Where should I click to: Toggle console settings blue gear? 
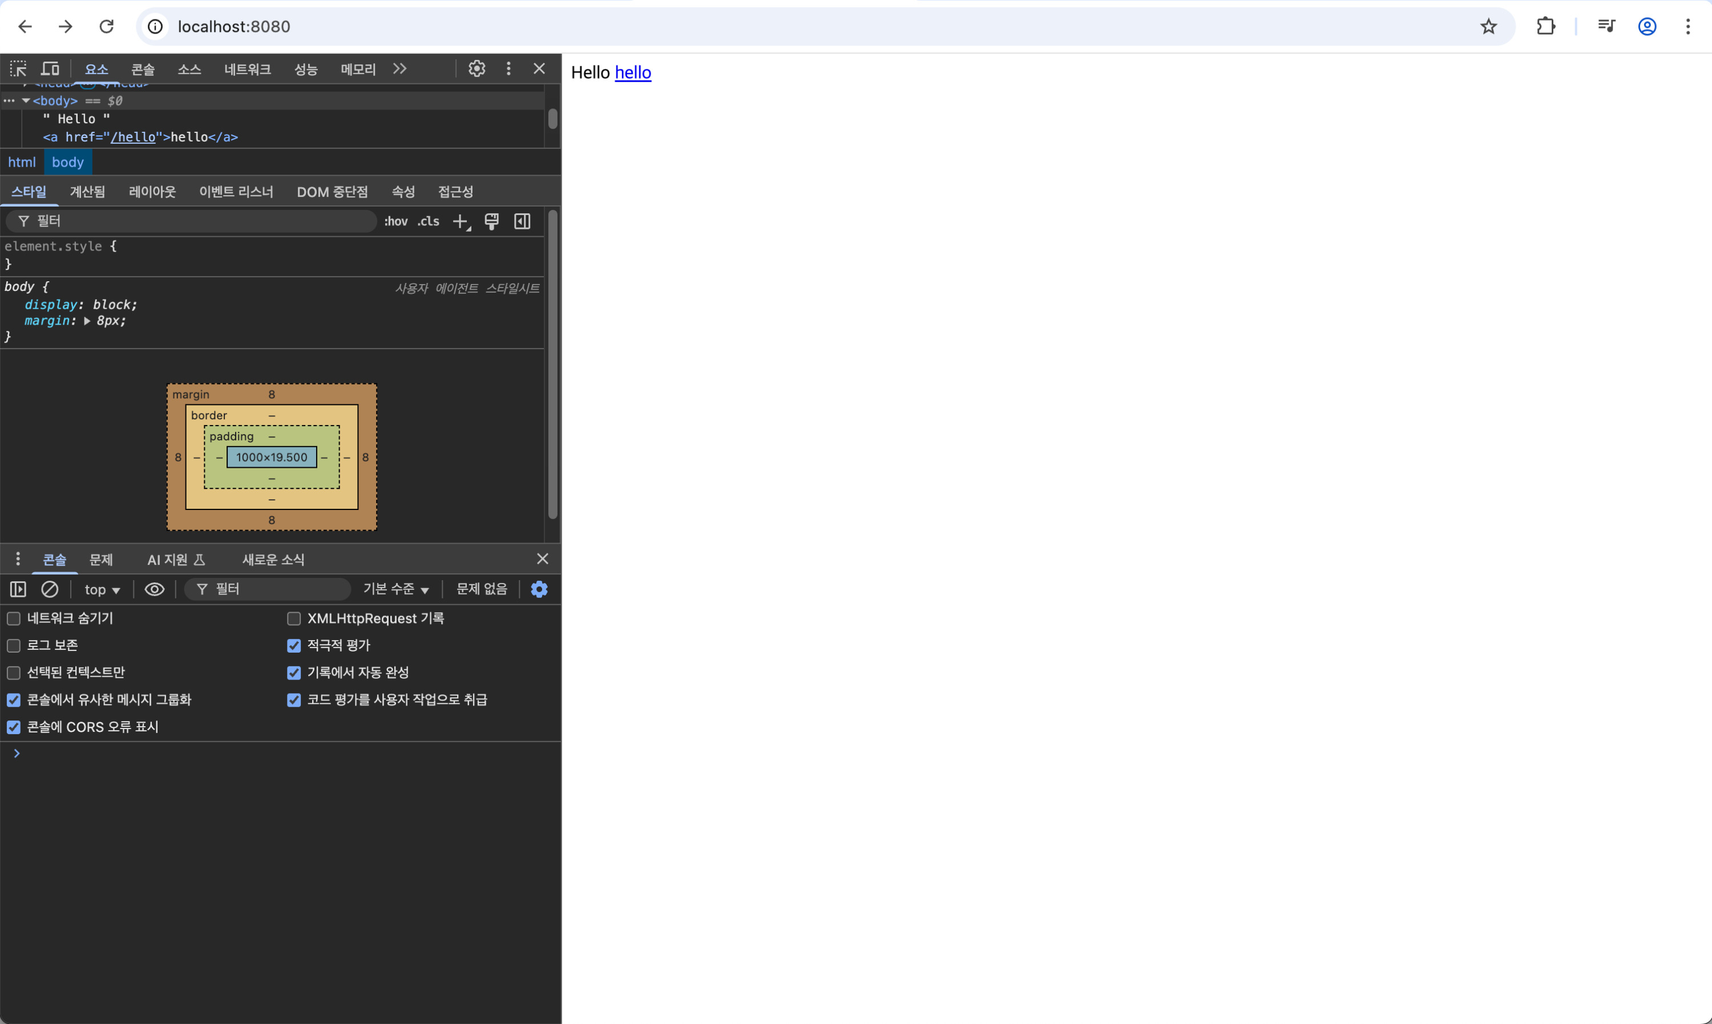coord(540,589)
